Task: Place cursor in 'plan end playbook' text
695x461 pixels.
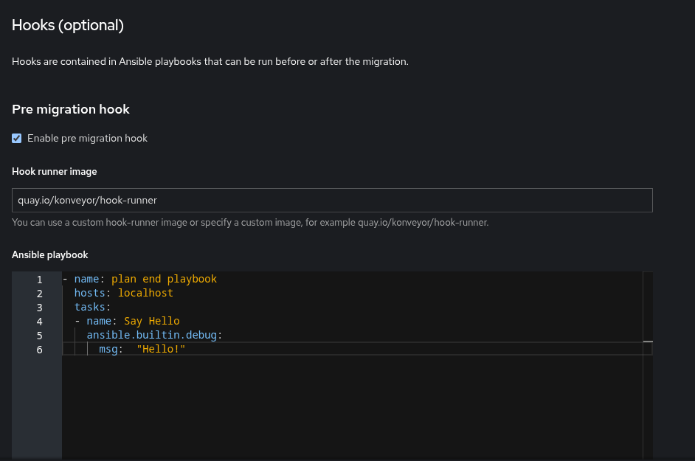Action: [x=164, y=280]
